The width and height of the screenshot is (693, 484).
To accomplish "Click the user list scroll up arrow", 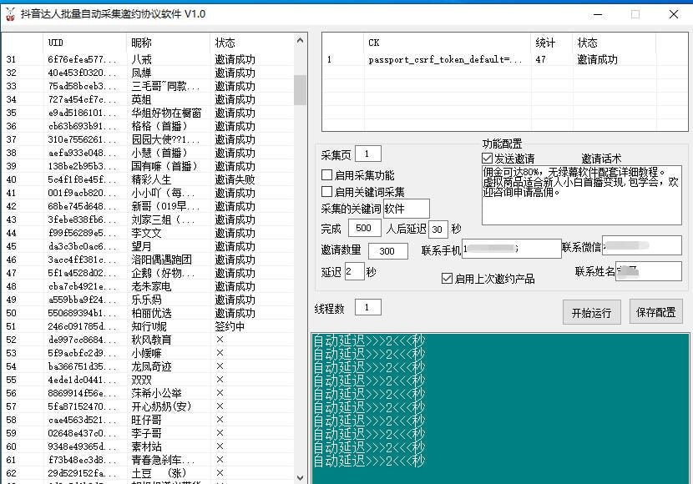I will coord(300,40).
